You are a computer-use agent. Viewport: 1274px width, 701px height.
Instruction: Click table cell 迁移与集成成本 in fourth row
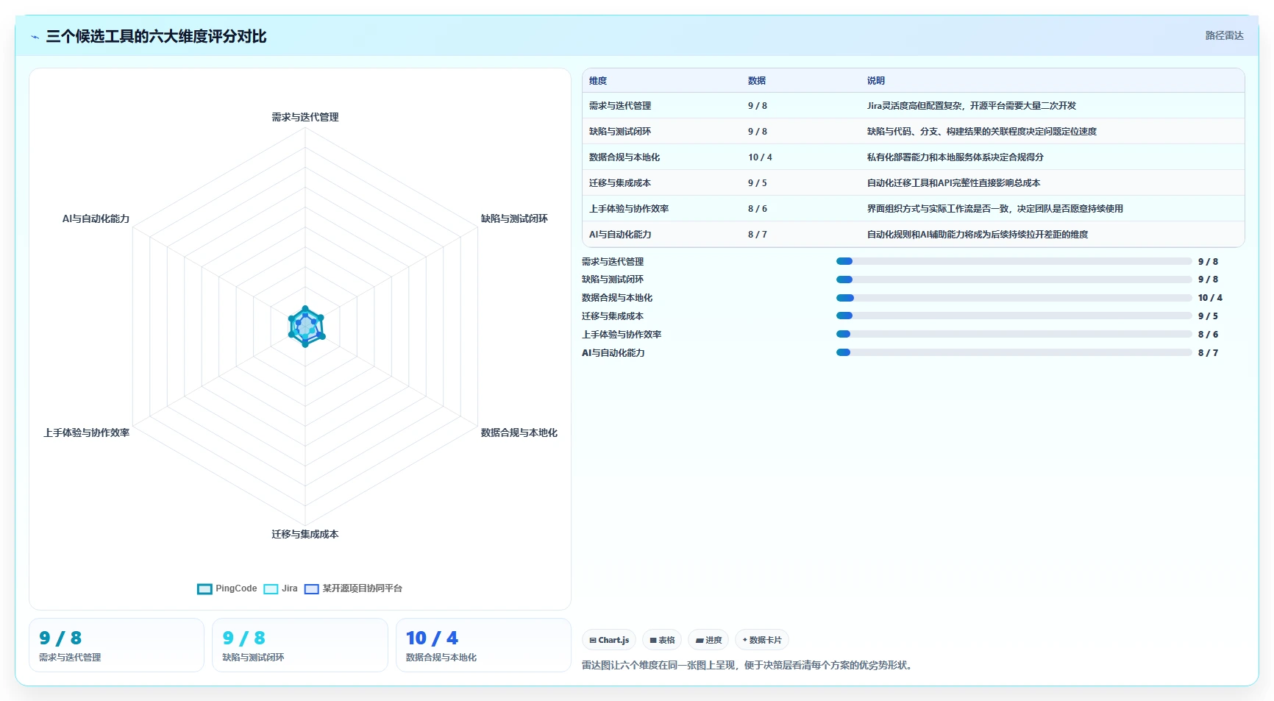tap(620, 183)
